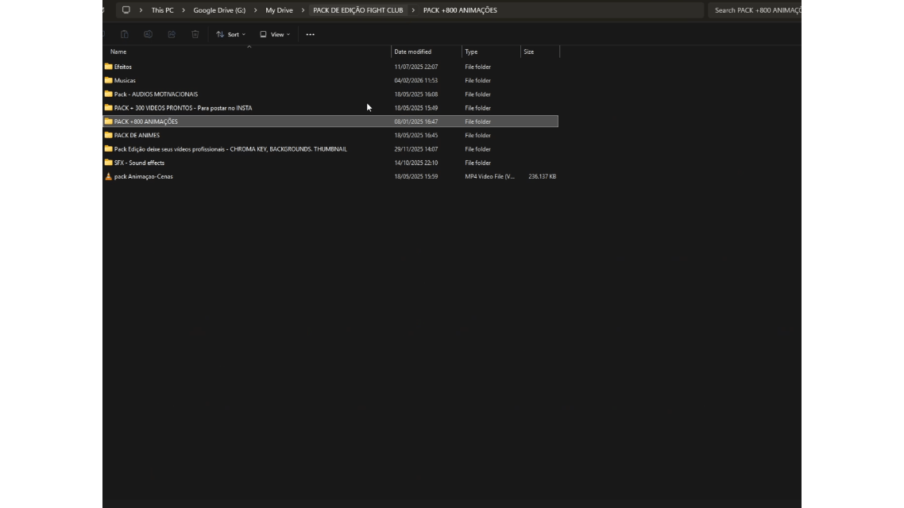Image resolution: width=904 pixels, height=508 pixels.
Task: Open the View dropdown menu
Action: 275,34
